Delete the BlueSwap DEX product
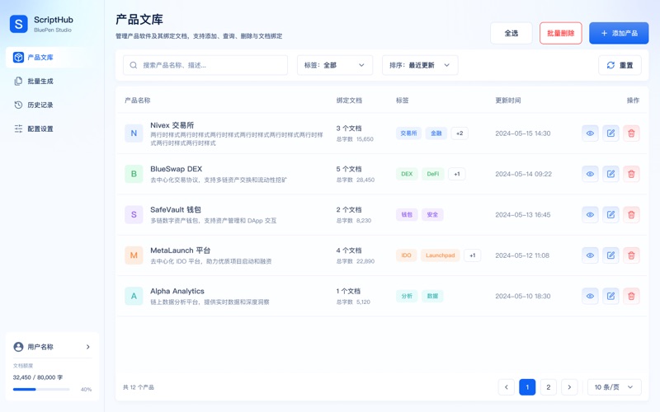The height and width of the screenshot is (412, 660). tap(631, 174)
